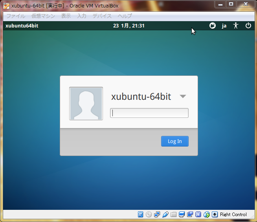Minimize the VirtualBox window
The height and width of the screenshot is (222, 257).
(x=220, y=4)
